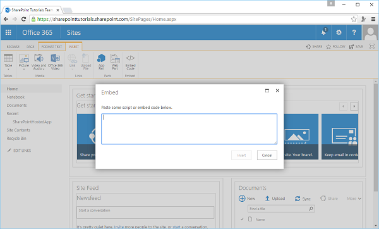Click New document plus icon
Viewport: 379px width, 229px height.
(x=242, y=199)
